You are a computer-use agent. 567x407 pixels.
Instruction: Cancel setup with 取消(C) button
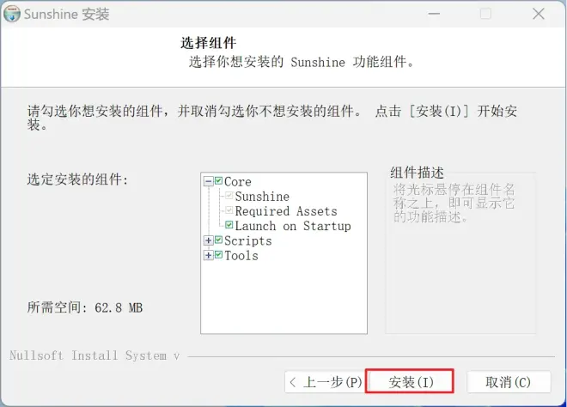[x=509, y=382]
